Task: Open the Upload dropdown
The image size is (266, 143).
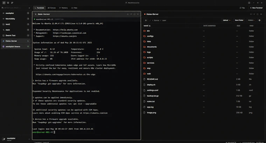Action: point(226,20)
